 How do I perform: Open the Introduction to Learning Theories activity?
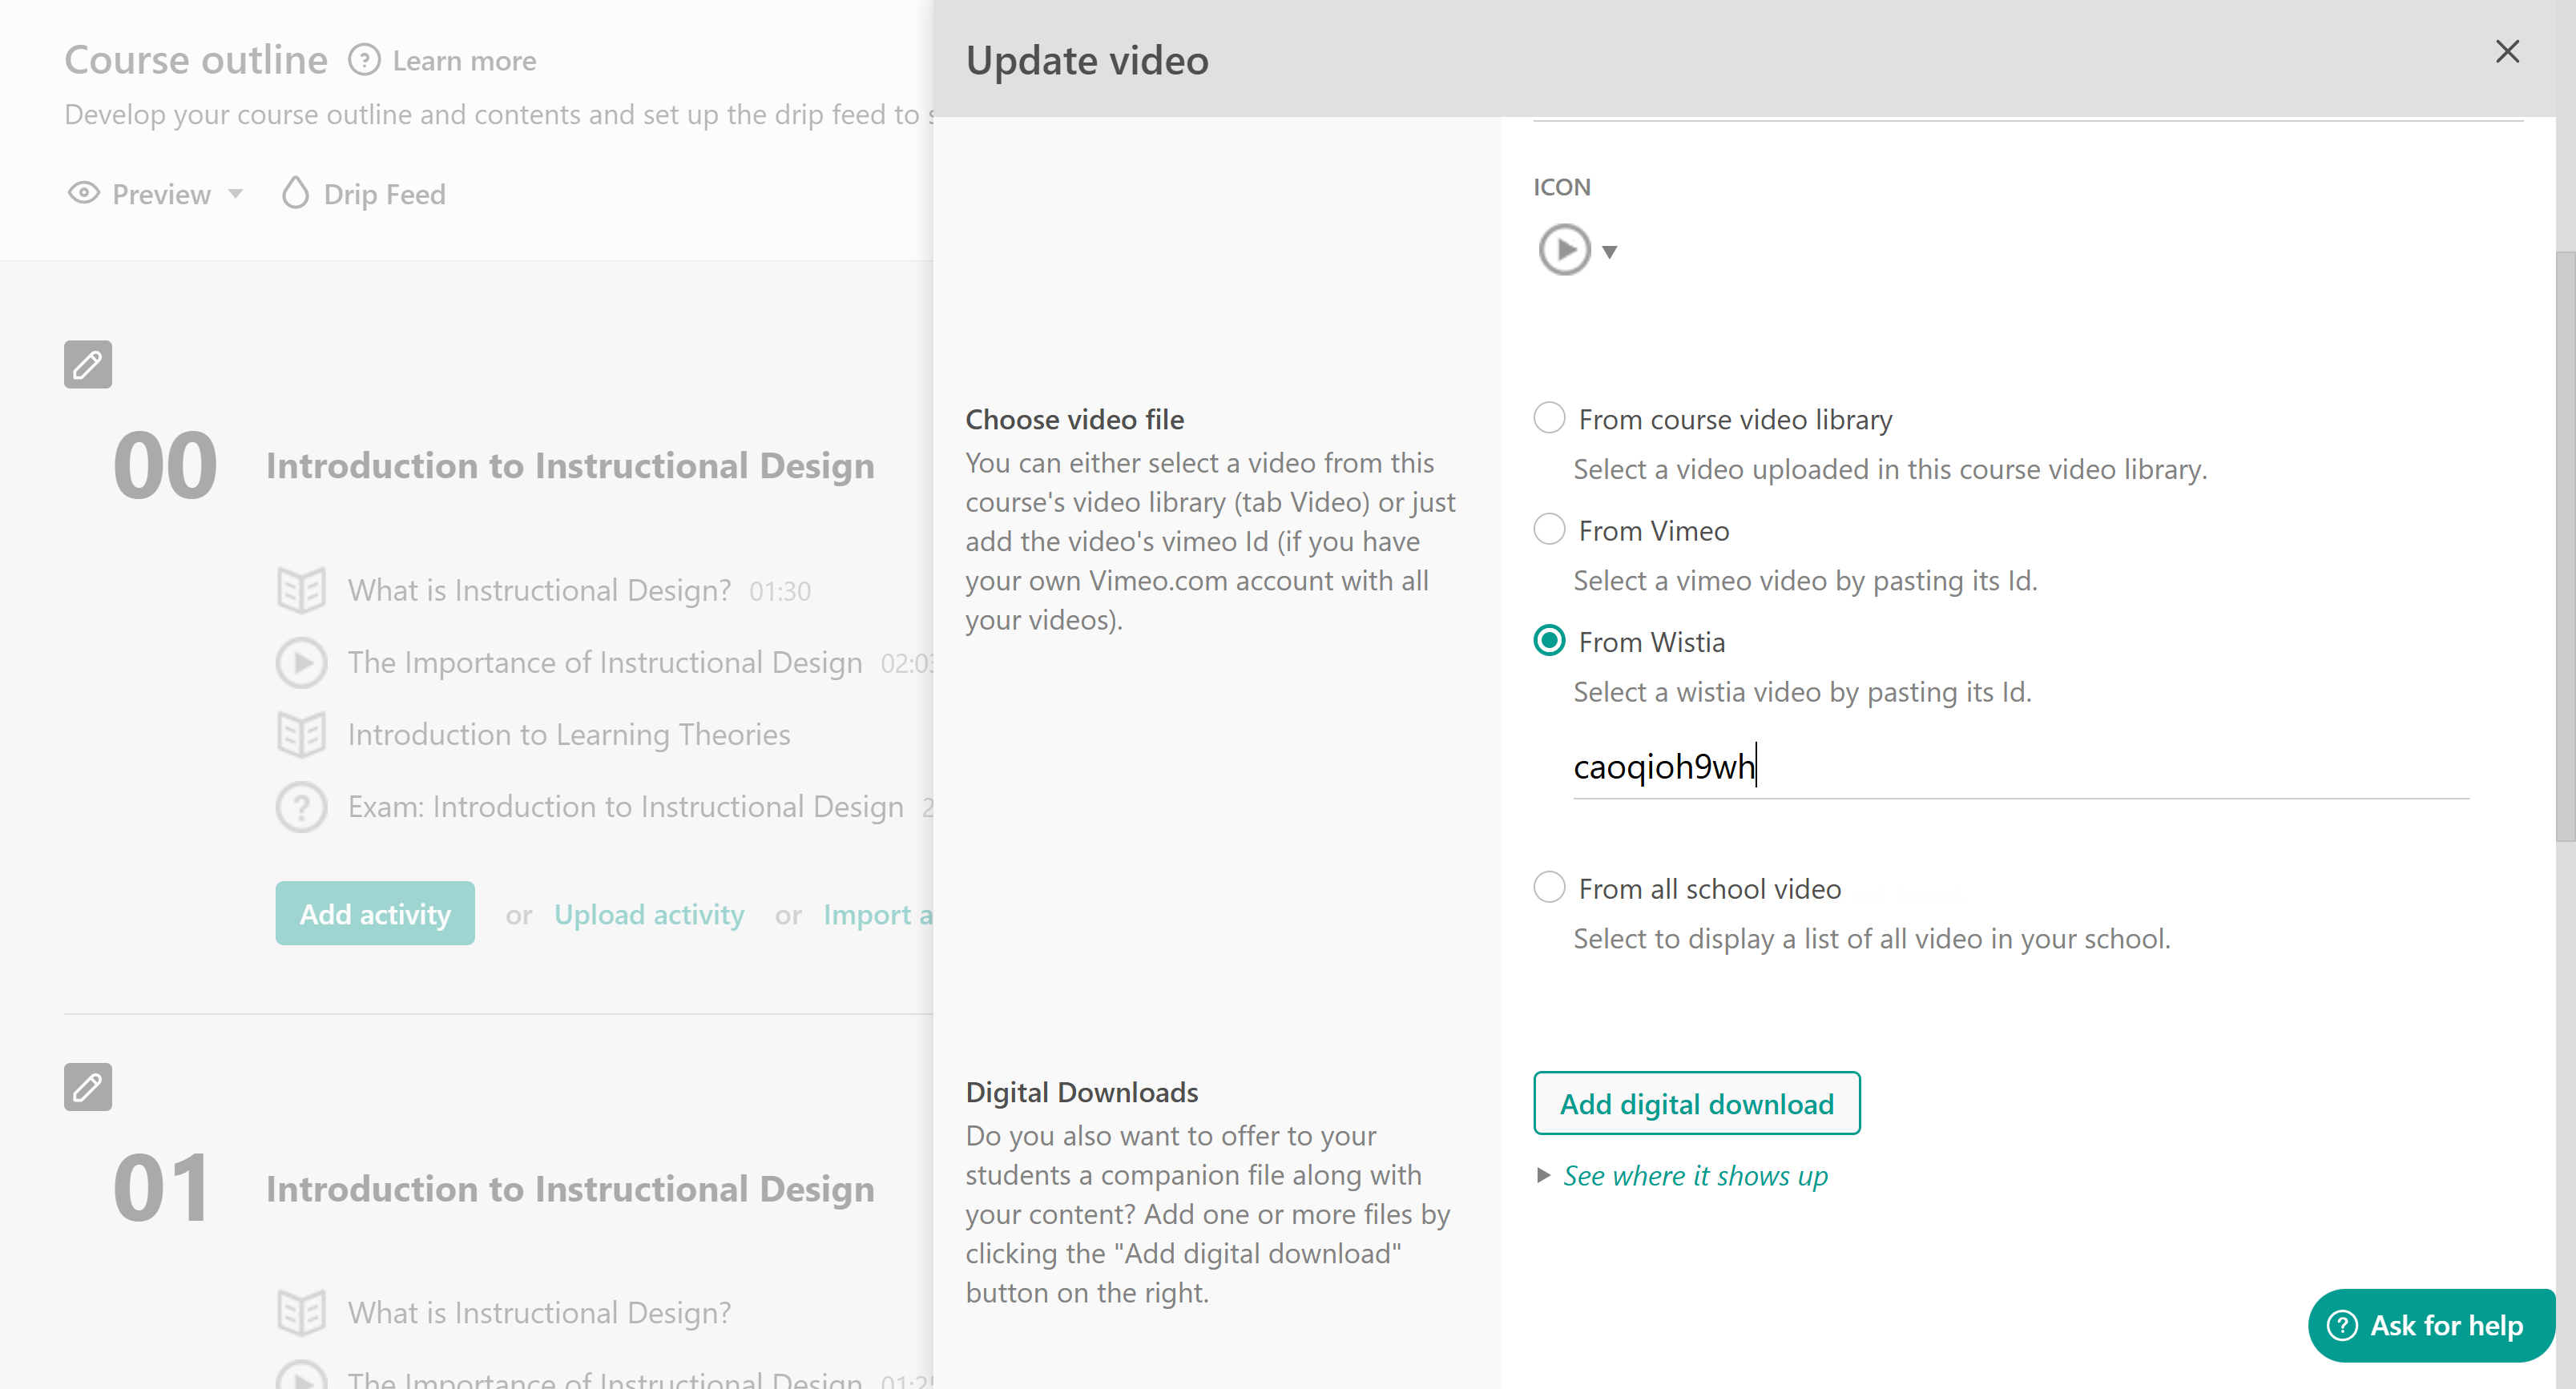568,734
